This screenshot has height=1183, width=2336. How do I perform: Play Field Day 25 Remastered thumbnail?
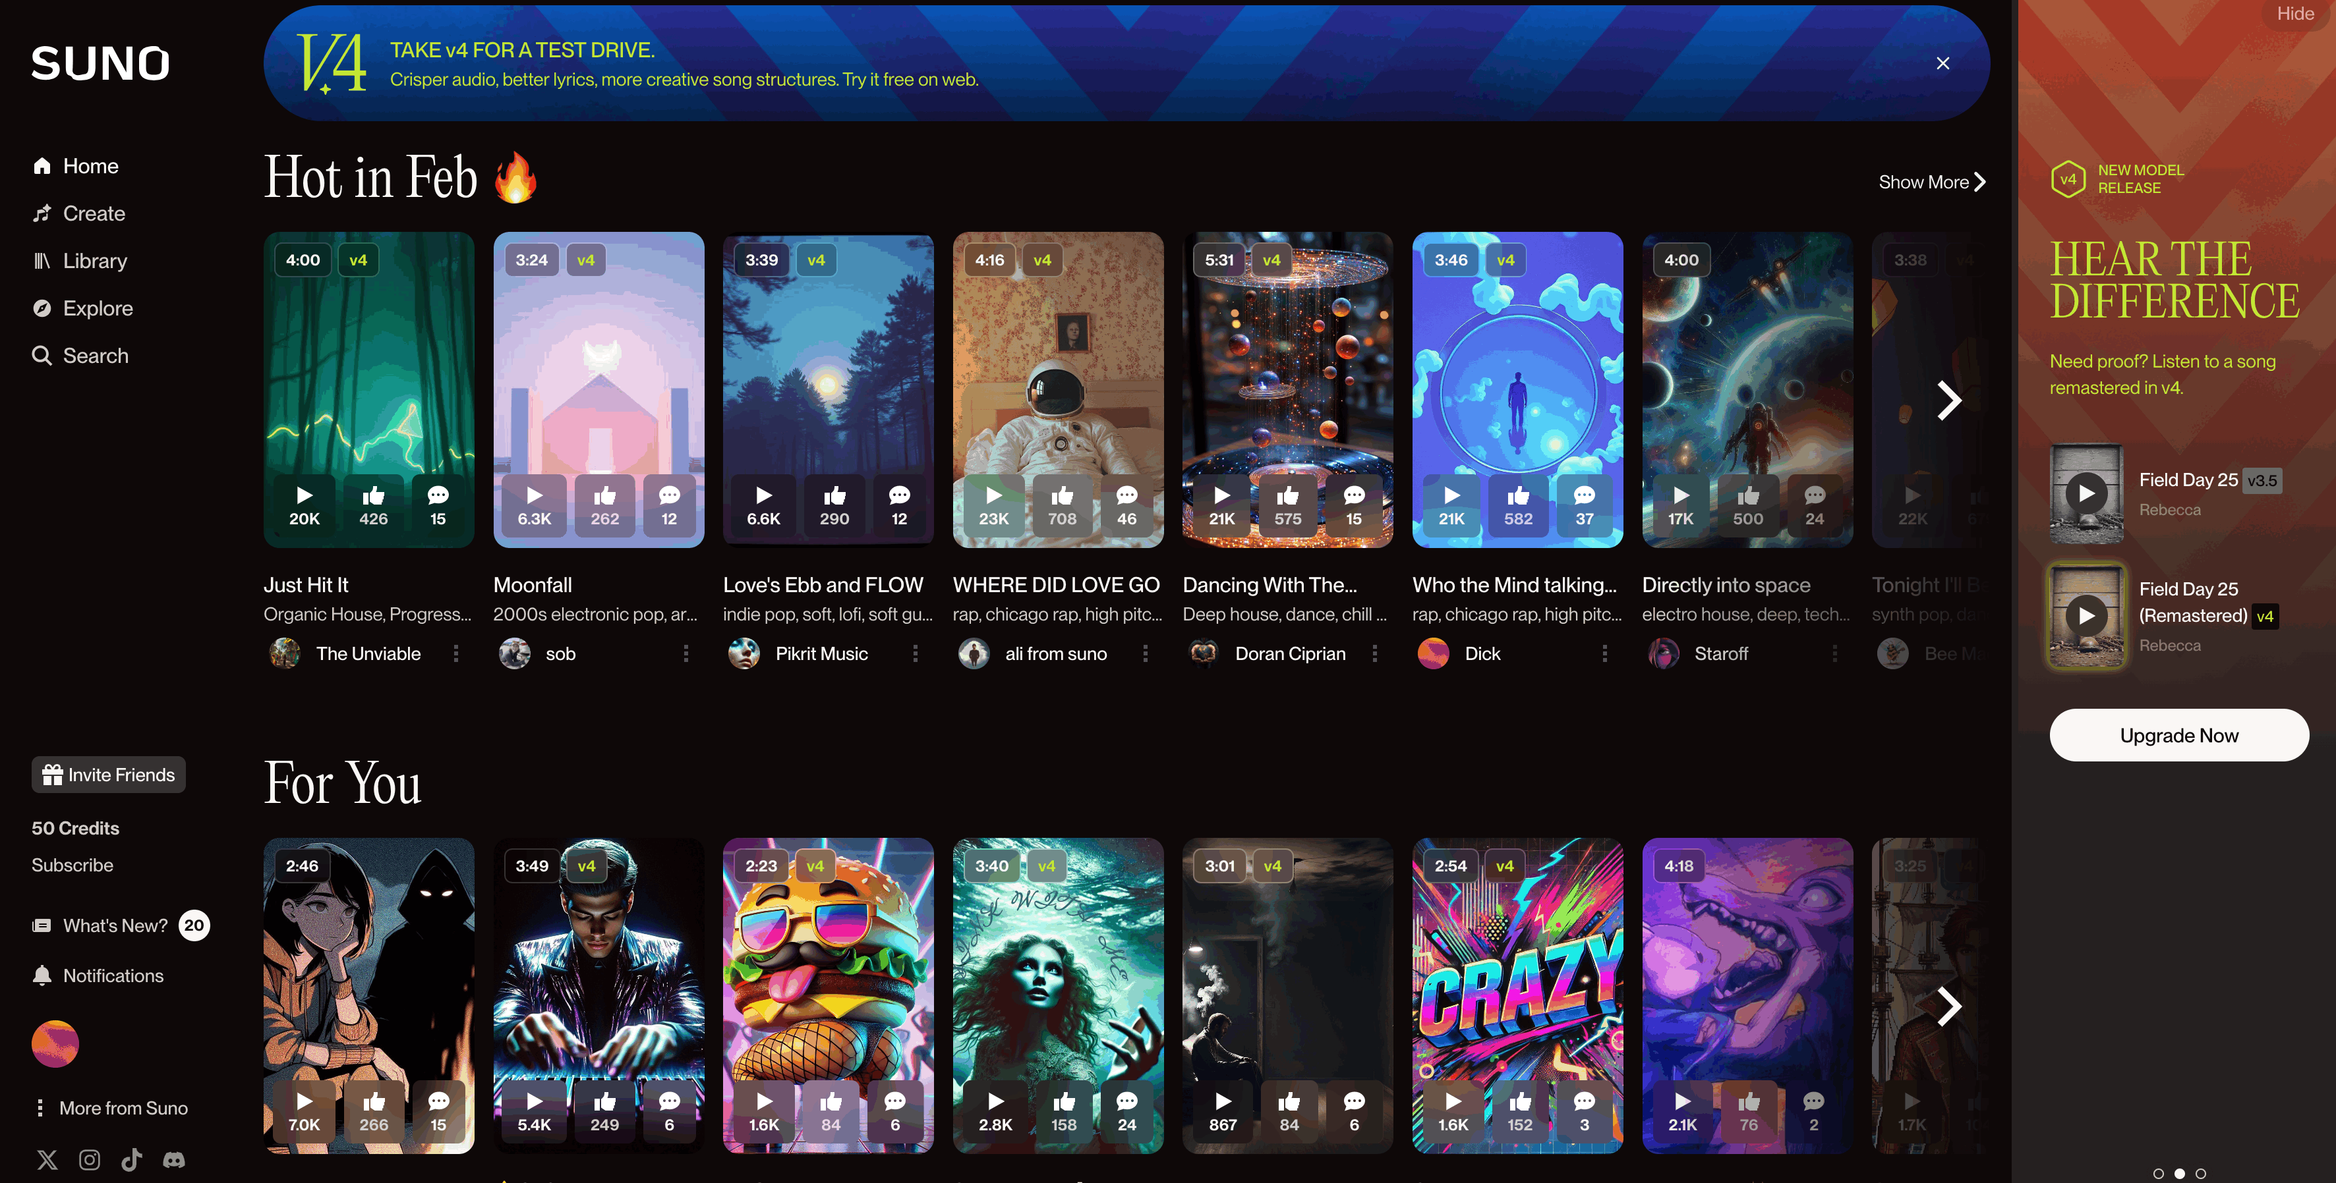coord(2086,615)
